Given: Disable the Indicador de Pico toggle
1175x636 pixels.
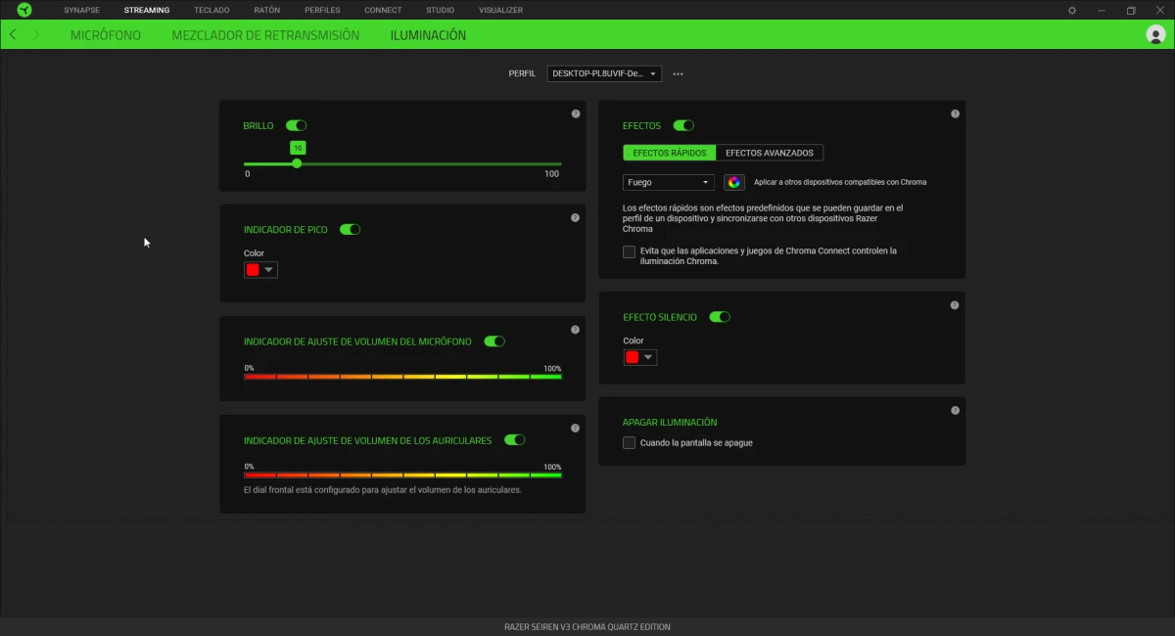Looking at the screenshot, I should [350, 229].
